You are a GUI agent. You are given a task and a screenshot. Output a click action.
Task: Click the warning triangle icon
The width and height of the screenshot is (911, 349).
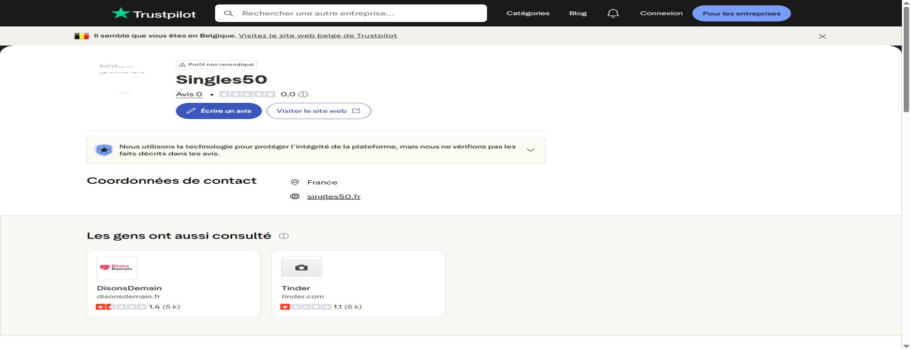(182, 65)
